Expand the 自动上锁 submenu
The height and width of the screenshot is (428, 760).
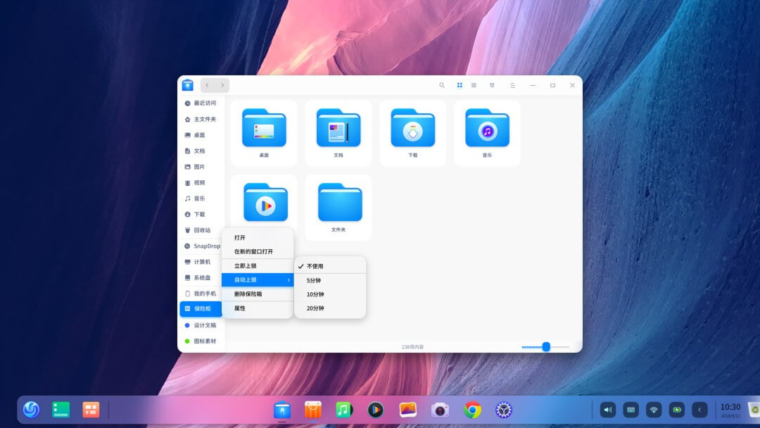[253, 279]
